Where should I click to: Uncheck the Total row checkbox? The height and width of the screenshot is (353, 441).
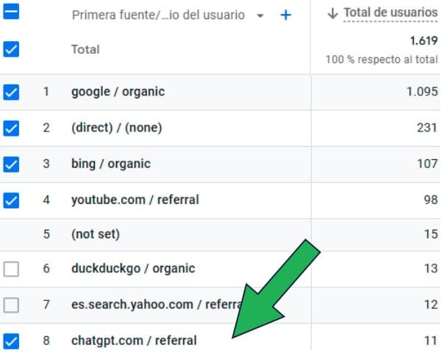[x=11, y=50]
